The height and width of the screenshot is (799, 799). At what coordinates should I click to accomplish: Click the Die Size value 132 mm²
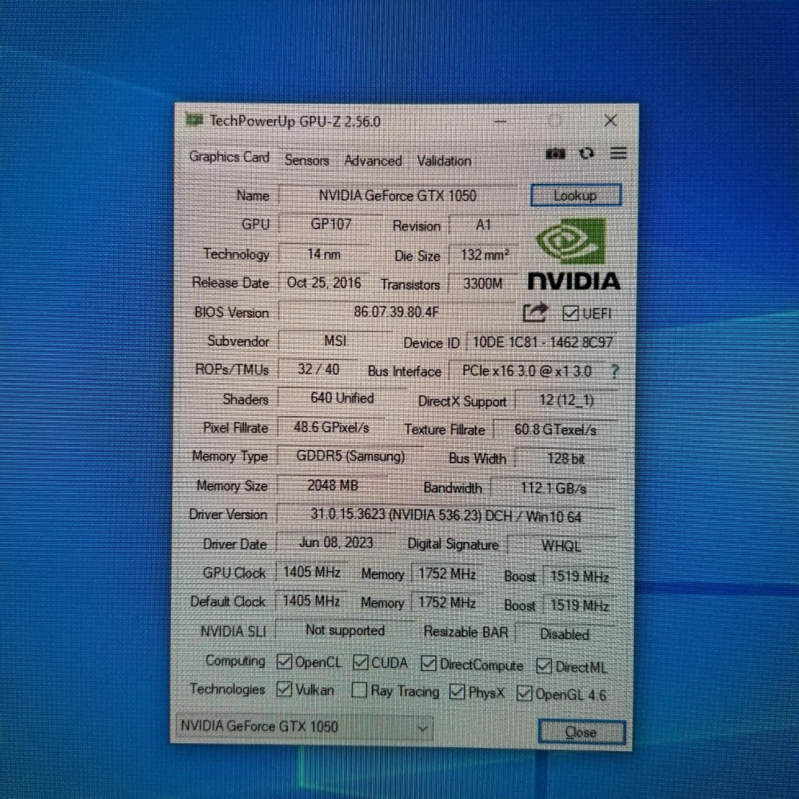[484, 255]
